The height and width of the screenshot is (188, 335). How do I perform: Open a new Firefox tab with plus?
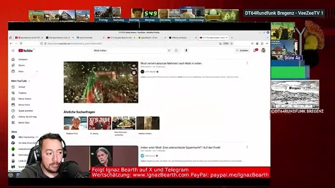(232, 38)
